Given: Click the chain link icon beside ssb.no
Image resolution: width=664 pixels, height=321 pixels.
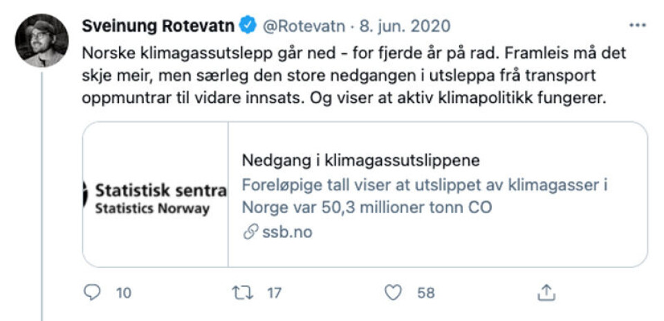Looking at the screenshot, I should tap(250, 232).
